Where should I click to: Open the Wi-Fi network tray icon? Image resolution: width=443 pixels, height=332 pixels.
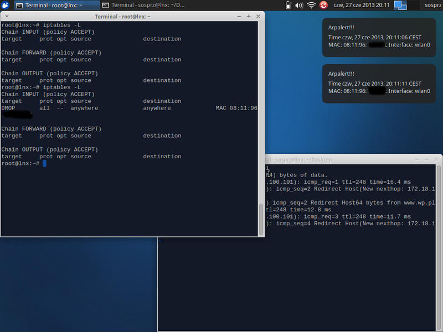[x=311, y=5]
